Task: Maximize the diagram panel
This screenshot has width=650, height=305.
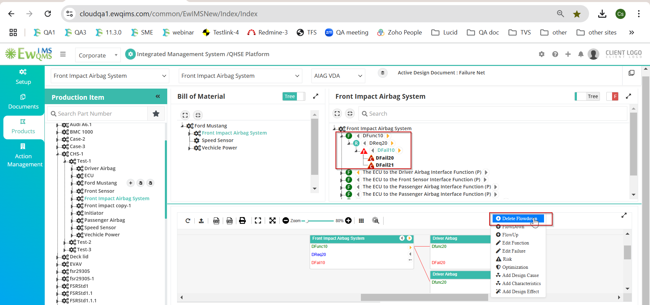Action: [624, 215]
